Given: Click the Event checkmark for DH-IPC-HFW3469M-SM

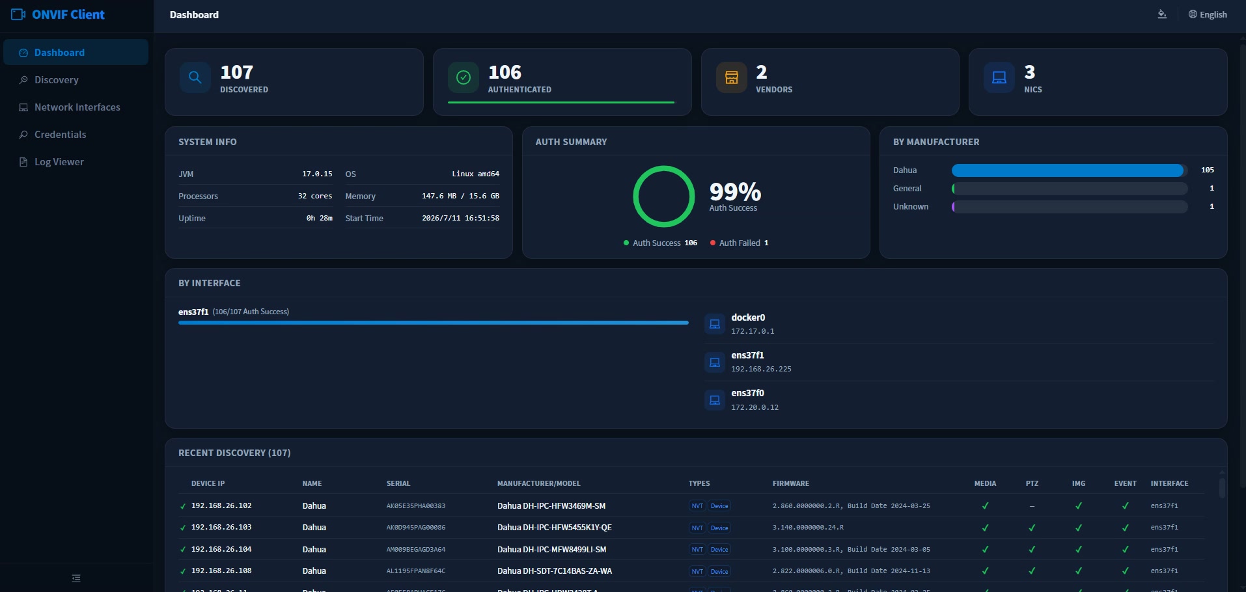Looking at the screenshot, I should click(1126, 506).
